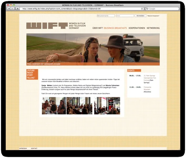This screenshot has height=158, width=186.
Task: Open the NETWORKING menu item
Action: [x=153, y=28]
